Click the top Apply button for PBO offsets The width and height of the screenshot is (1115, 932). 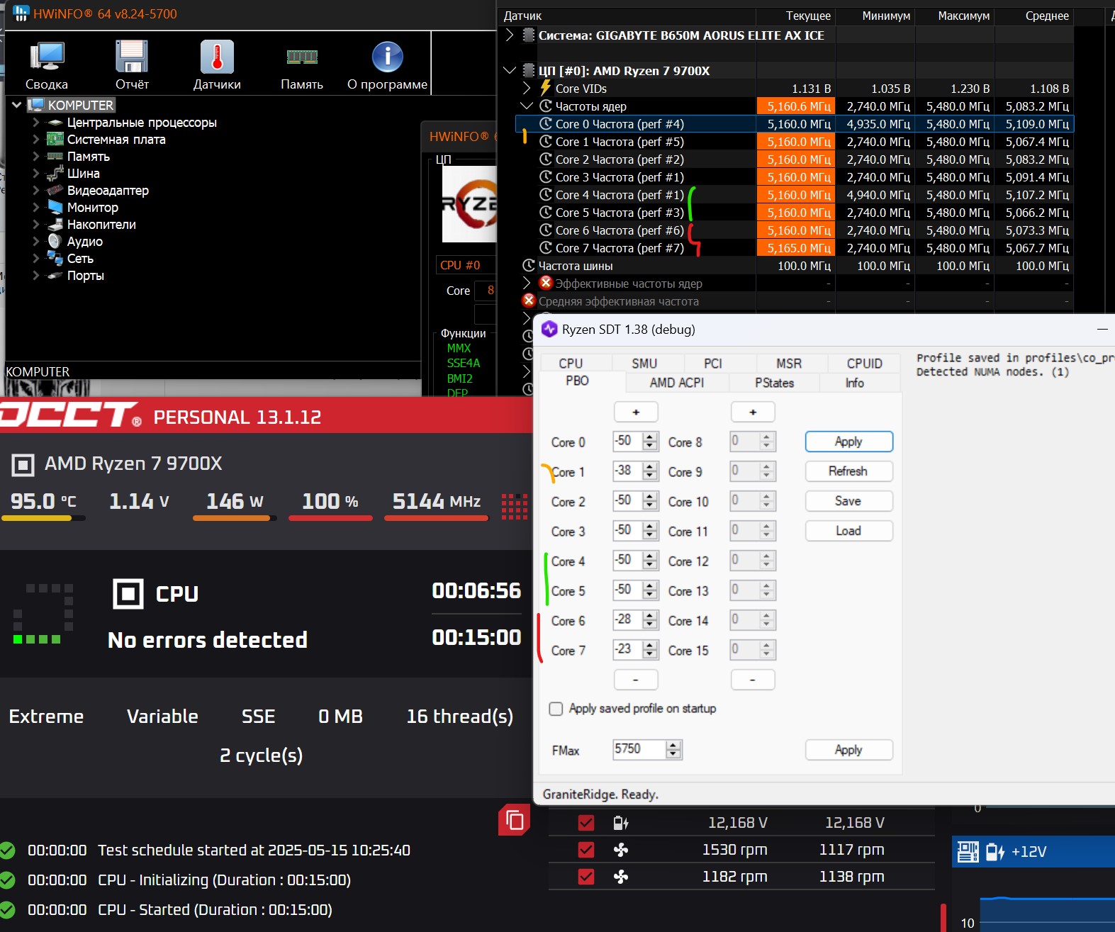pos(848,442)
